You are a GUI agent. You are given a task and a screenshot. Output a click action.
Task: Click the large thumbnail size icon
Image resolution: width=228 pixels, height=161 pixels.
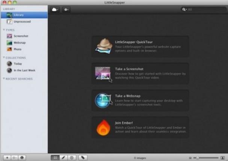tap(222, 158)
